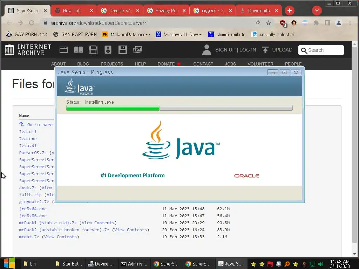Viewport: 359px width, 269px height.
Task: Open the HELP nav item
Action: (140, 64)
